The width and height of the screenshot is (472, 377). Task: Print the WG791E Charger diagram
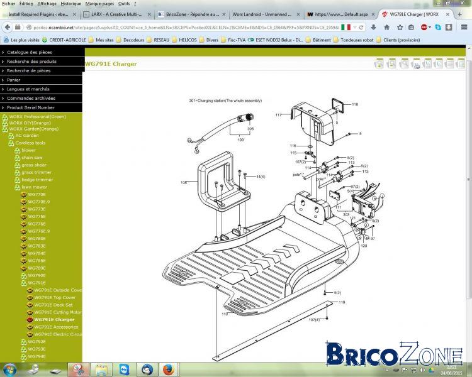pyautogui.click(x=417, y=64)
